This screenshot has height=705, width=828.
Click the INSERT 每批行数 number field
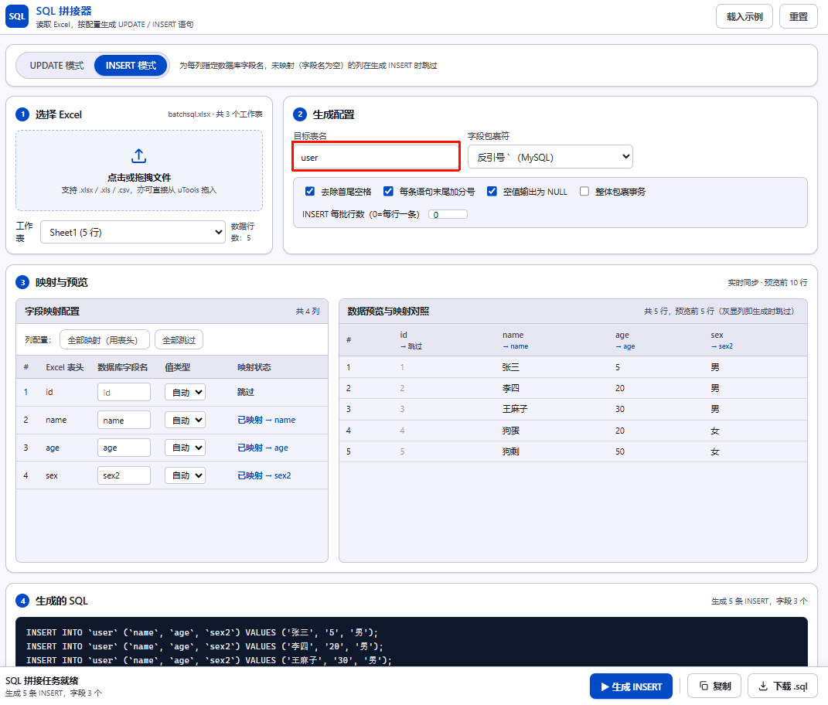click(x=448, y=214)
